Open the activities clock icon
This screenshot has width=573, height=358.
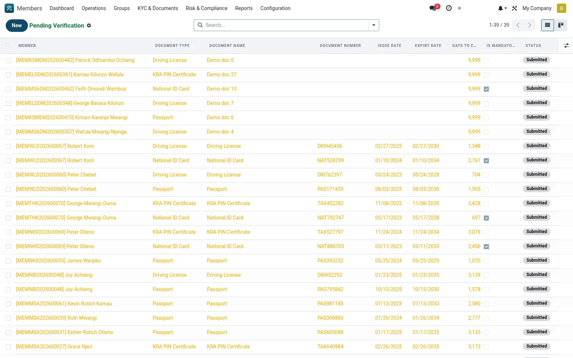click(449, 8)
